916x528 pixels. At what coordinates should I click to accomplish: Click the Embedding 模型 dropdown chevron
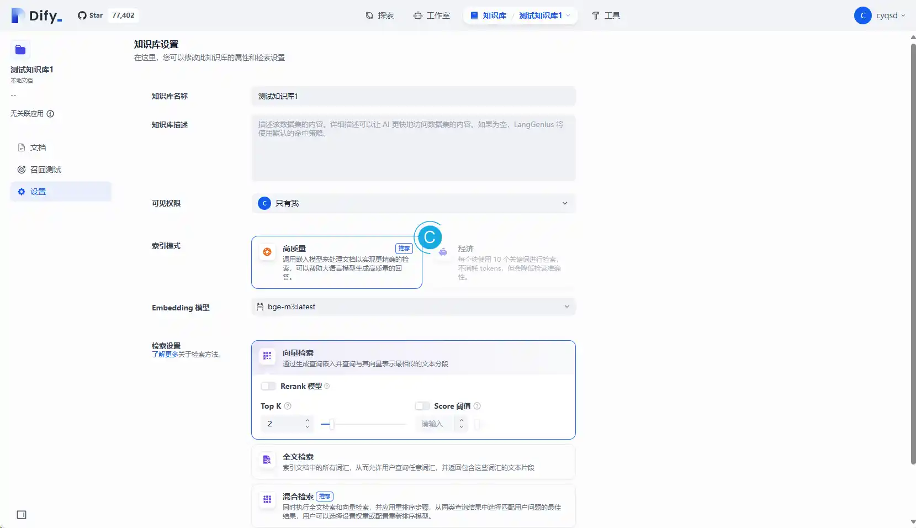566,307
